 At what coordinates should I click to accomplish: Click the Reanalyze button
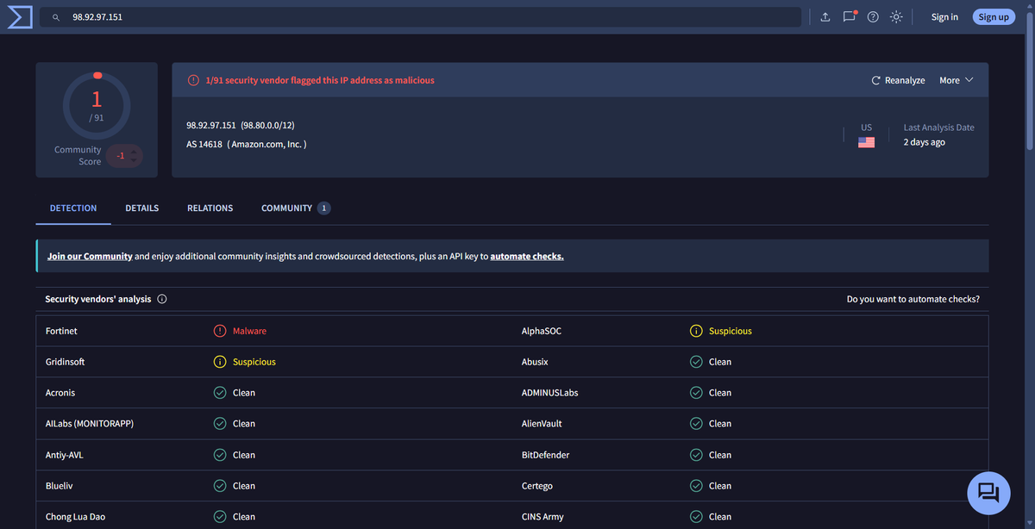pos(898,80)
